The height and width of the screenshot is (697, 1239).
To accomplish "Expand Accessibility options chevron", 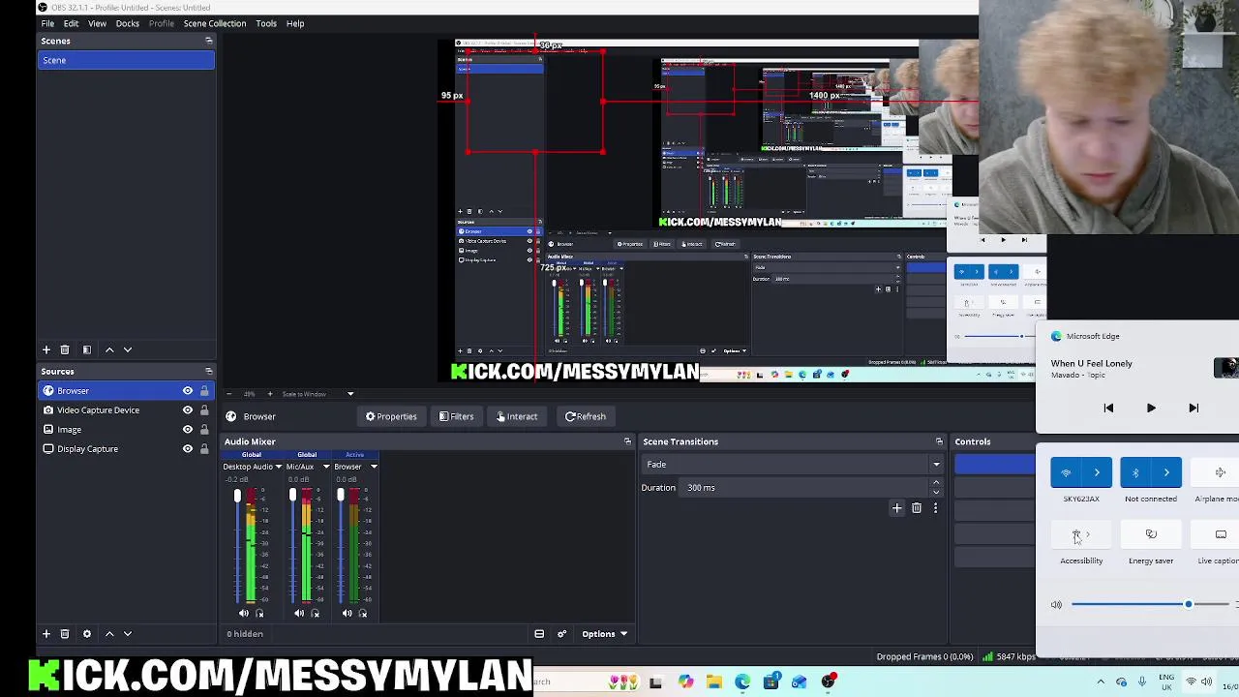I will [x=1089, y=534].
